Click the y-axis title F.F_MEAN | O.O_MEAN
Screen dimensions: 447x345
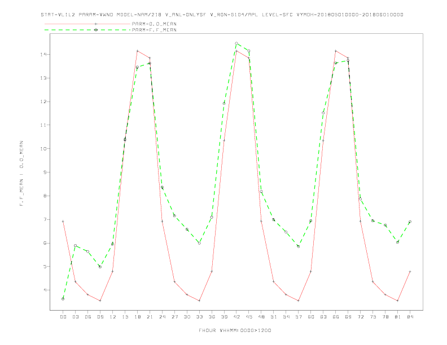pos(21,174)
